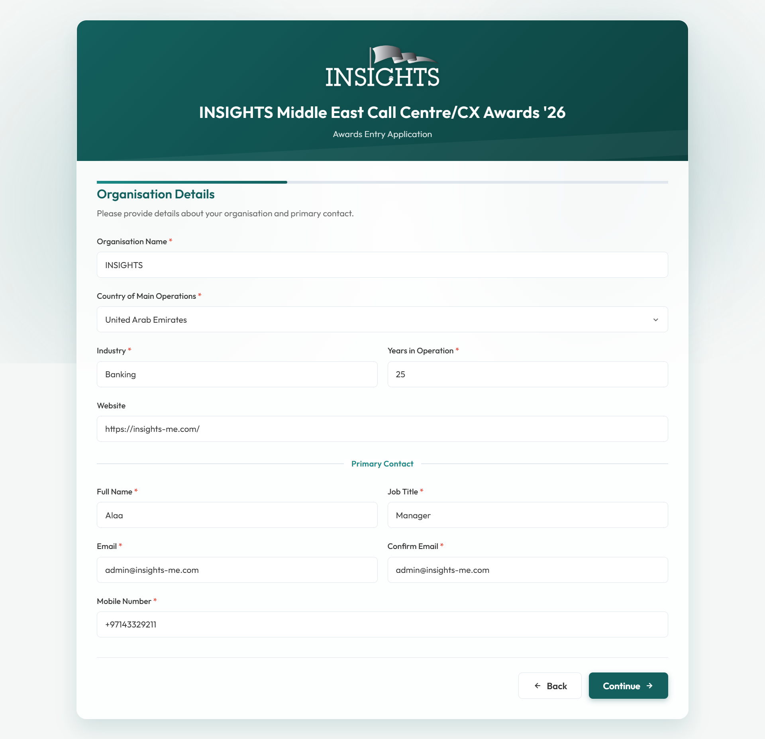Click the Awards Entry Application subtitle
765x739 pixels.
pos(382,134)
